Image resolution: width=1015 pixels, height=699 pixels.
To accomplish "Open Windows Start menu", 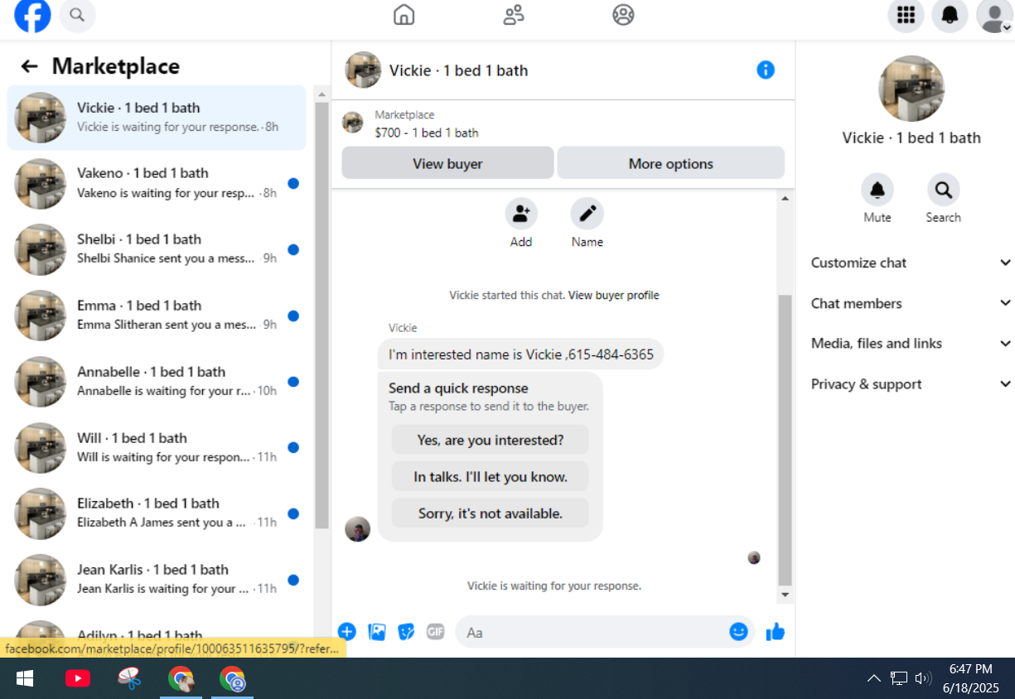I will tap(25, 679).
